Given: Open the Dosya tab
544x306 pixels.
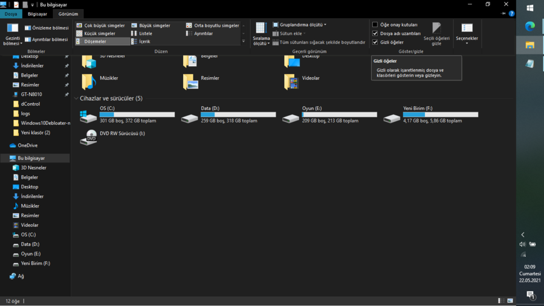Looking at the screenshot, I should [x=11, y=14].
